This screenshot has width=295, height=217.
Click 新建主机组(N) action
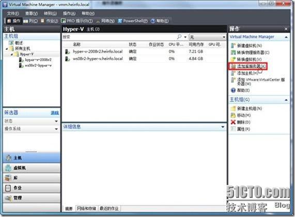point(246,109)
